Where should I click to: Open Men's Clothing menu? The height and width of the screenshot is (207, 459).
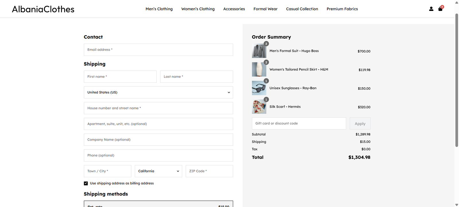[x=159, y=9]
